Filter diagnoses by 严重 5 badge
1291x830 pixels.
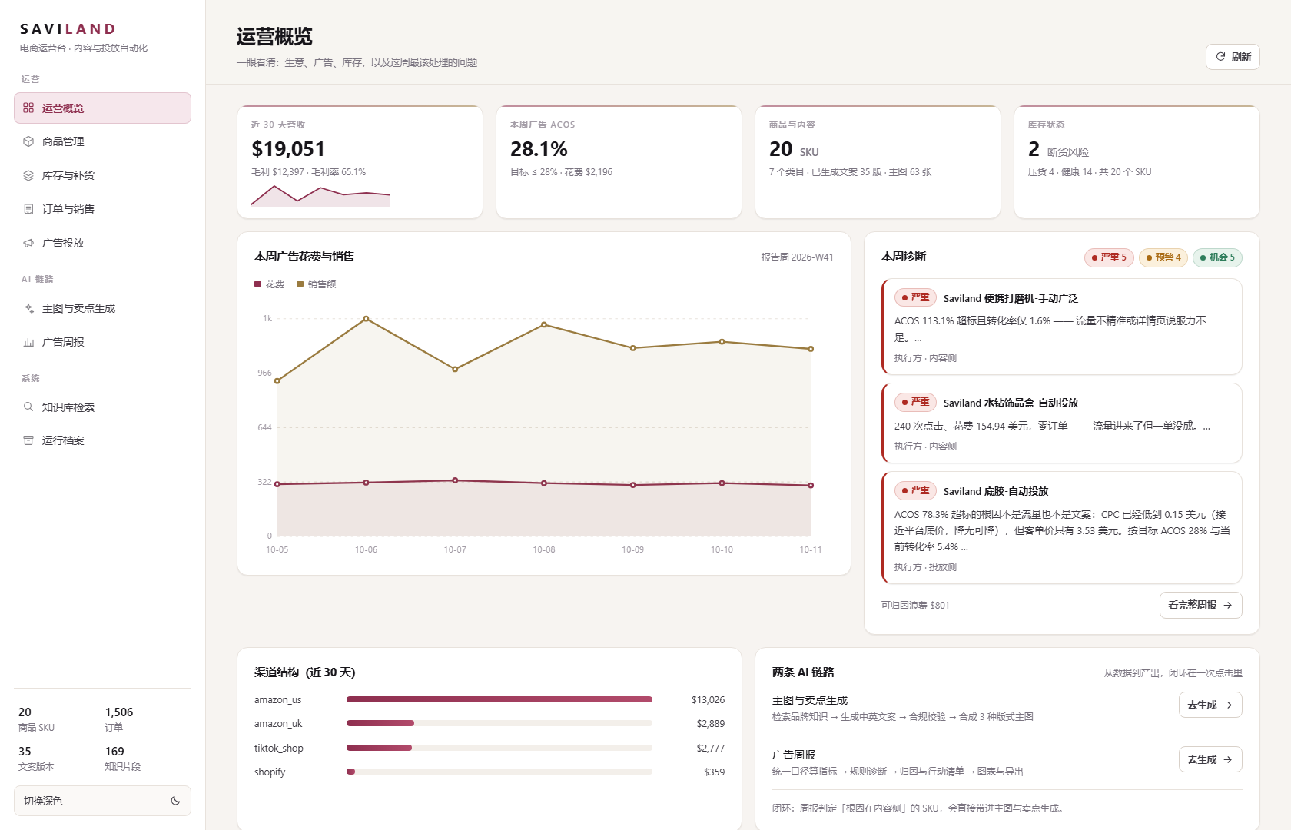1109,257
